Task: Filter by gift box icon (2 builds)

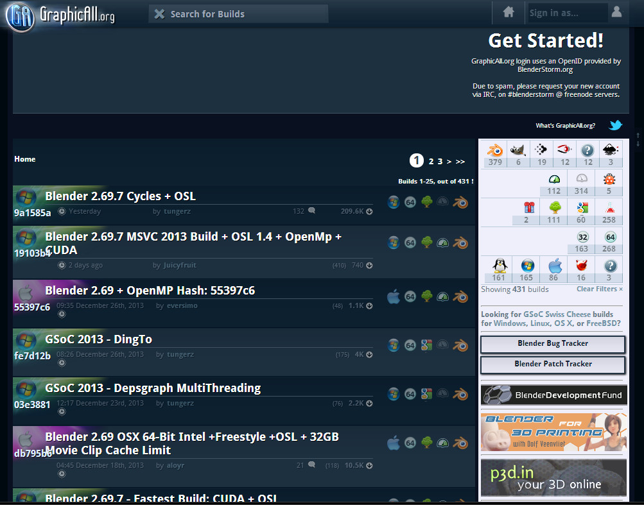Action: click(x=530, y=208)
